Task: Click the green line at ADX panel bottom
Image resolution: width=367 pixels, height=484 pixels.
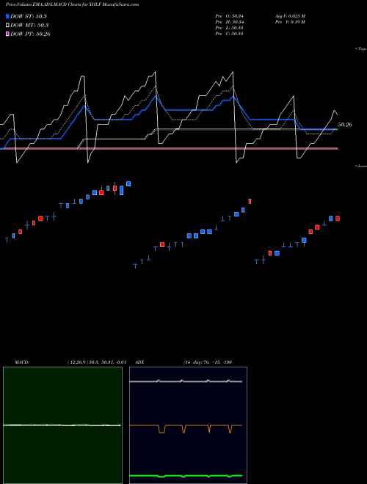Action: 186,476
